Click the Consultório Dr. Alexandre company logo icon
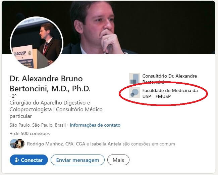The height and width of the screenshot is (175, 218). pos(134,78)
